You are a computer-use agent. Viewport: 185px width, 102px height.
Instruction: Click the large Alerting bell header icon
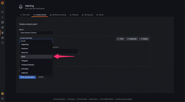21,7
